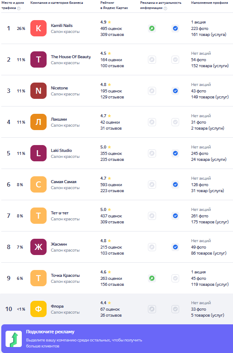This screenshot has width=233, height=353.
Task: Click the blue verified checkmark for Laki Studio
Action: [175, 153]
